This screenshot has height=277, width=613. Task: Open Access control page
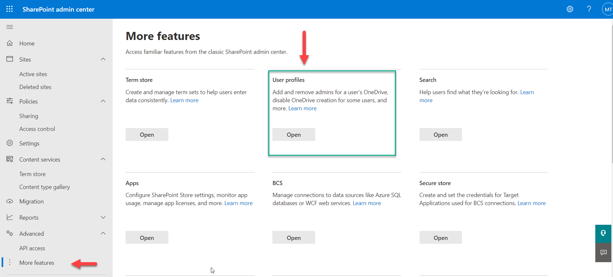(x=37, y=129)
